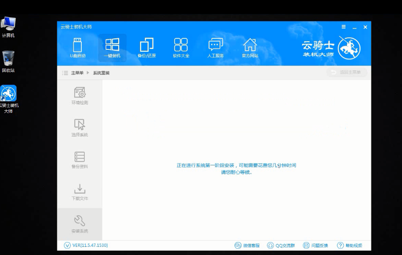Click the 返回主菜单 button
The height and width of the screenshot is (255, 402).
346,72
